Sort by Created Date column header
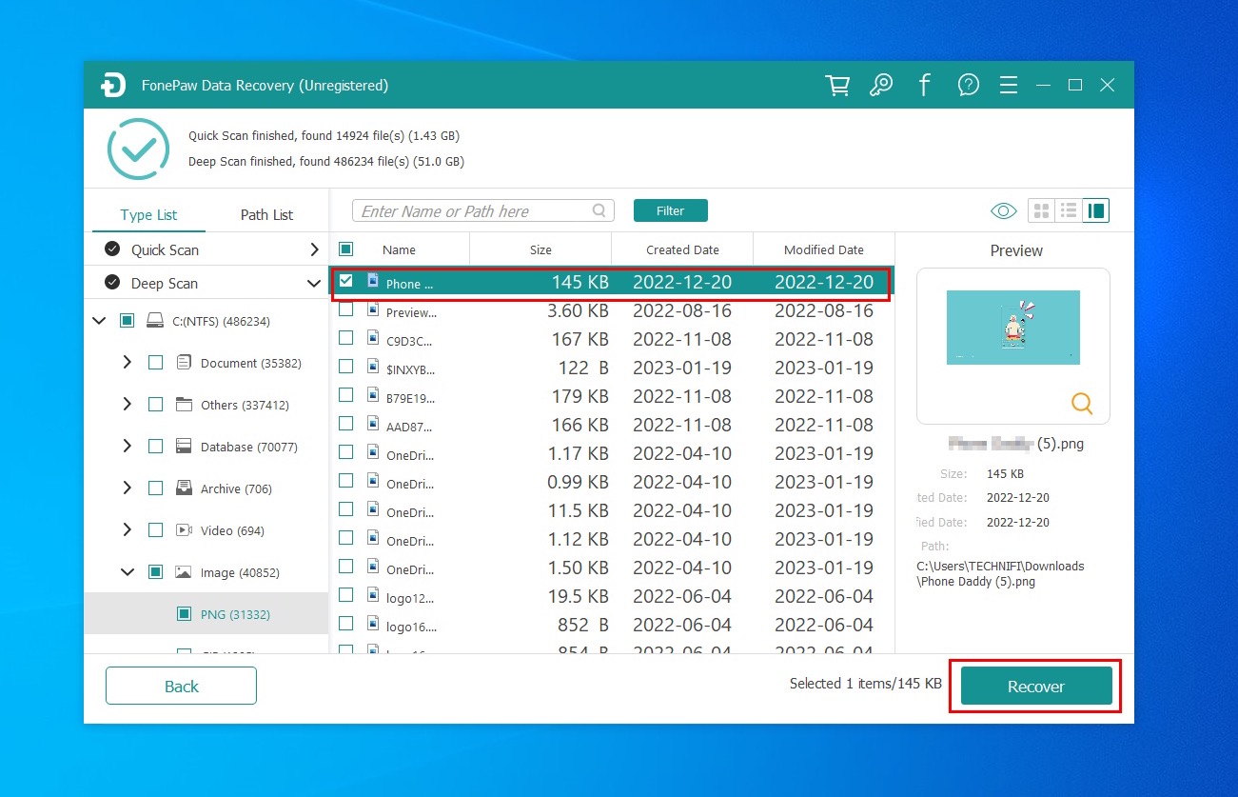This screenshot has width=1238, height=797. point(682,249)
